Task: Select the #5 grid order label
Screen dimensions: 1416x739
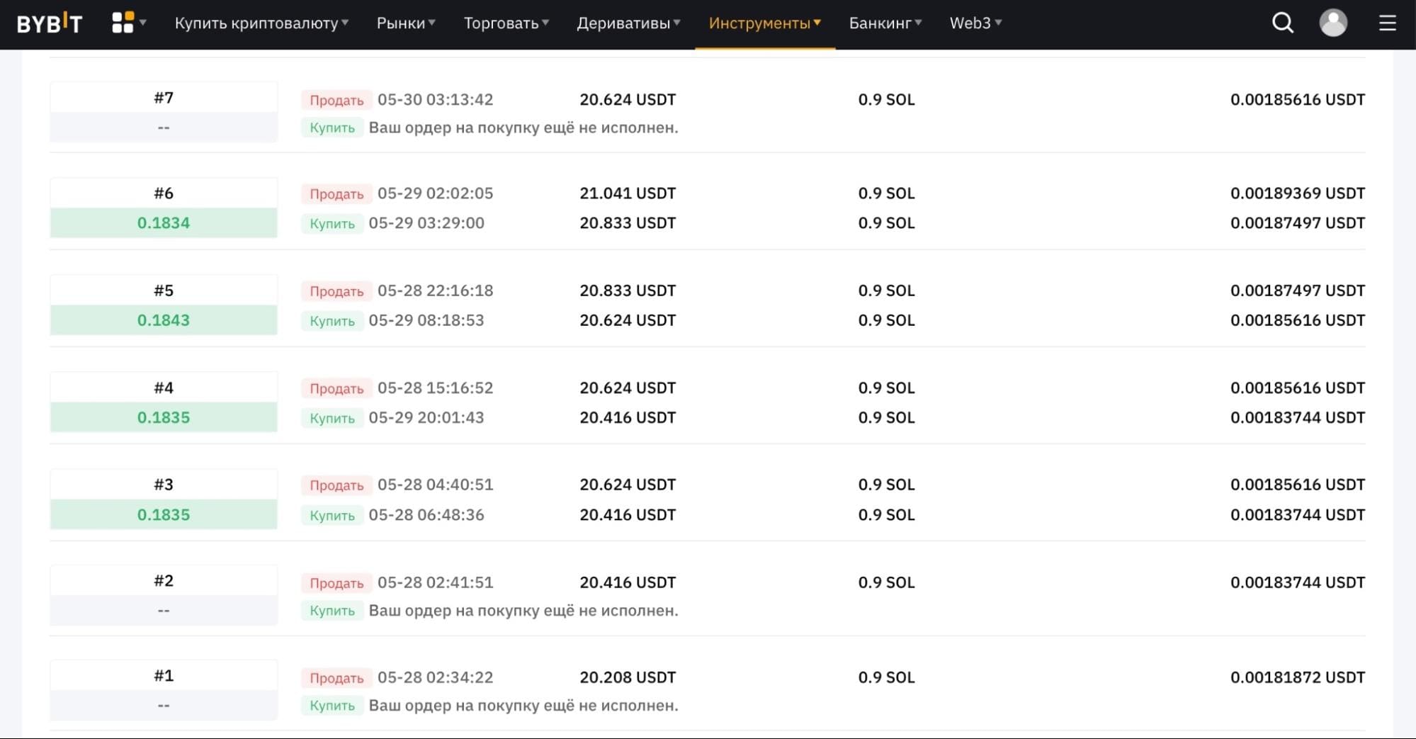Action: click(x=164, y=290)
